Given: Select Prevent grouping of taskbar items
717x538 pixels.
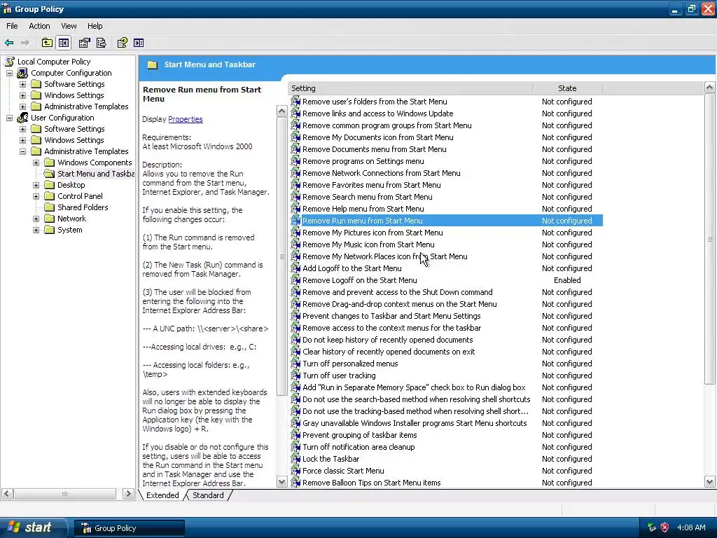Looking at the screenshot, I should tap(359, 435).
